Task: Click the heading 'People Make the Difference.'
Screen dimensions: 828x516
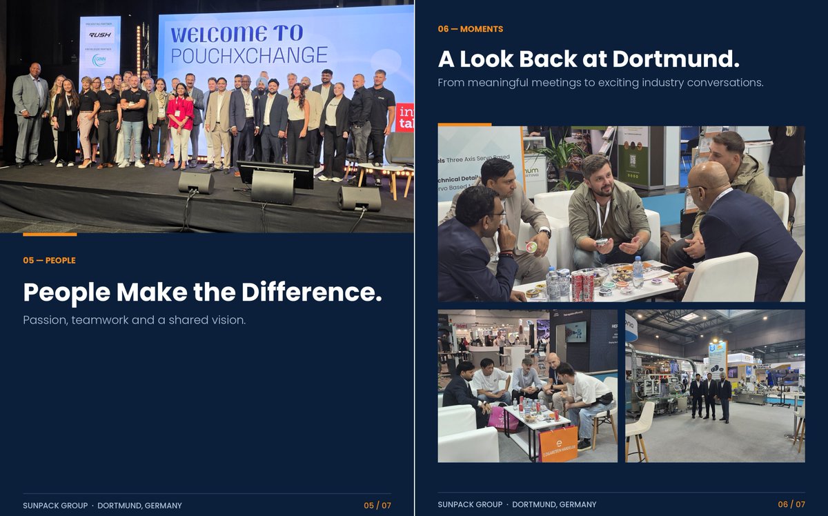Action: point(202,292)
